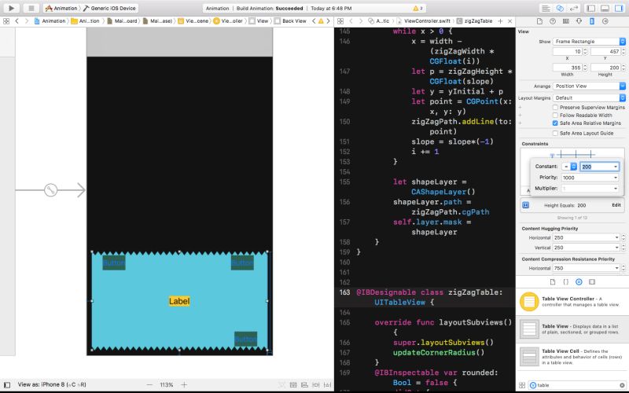Toggle library grid view icon

522,385
